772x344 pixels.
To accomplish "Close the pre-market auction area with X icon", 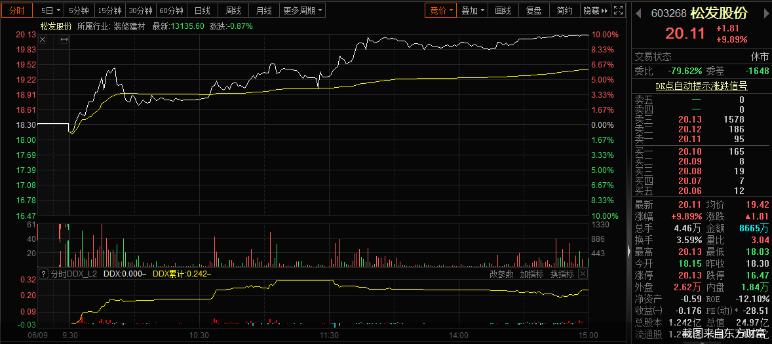I will (x=43, y=40).
